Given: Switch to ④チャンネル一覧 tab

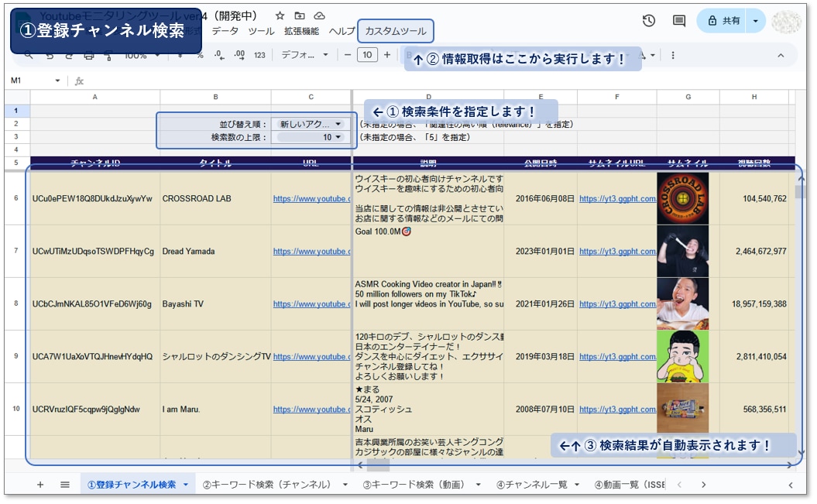Looking at the screenshot, I should [532, 485].
